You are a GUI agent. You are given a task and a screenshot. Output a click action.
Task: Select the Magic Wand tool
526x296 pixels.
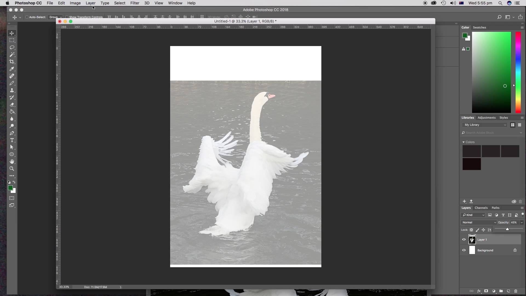[12, 55]
